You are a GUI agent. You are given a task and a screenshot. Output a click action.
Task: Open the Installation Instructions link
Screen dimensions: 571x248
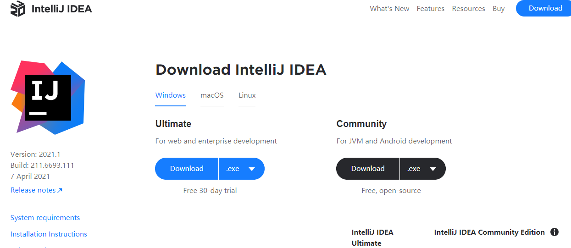49,234
